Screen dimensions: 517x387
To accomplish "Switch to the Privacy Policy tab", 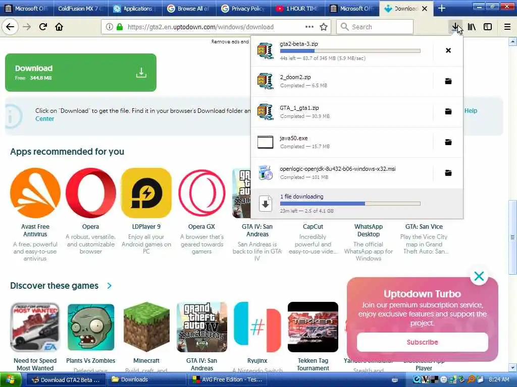I will [244, 9].
